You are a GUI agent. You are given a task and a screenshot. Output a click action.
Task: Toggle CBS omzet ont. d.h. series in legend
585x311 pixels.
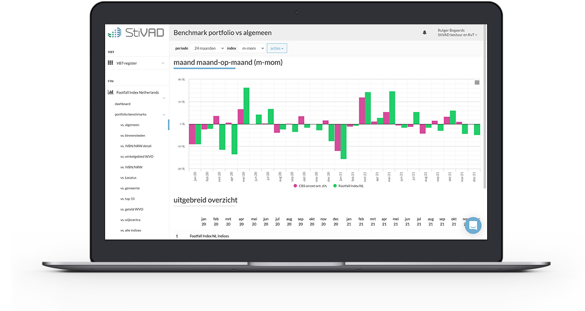tap(311, 186)
